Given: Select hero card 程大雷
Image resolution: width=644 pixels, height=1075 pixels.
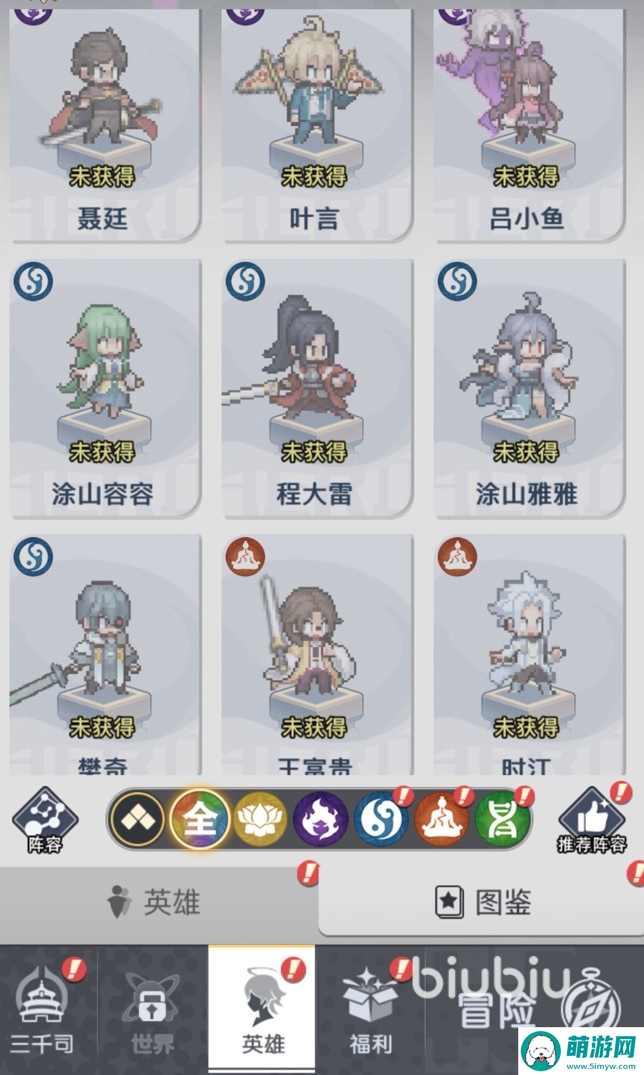Looking at the screenshot, I should point(317,388).
